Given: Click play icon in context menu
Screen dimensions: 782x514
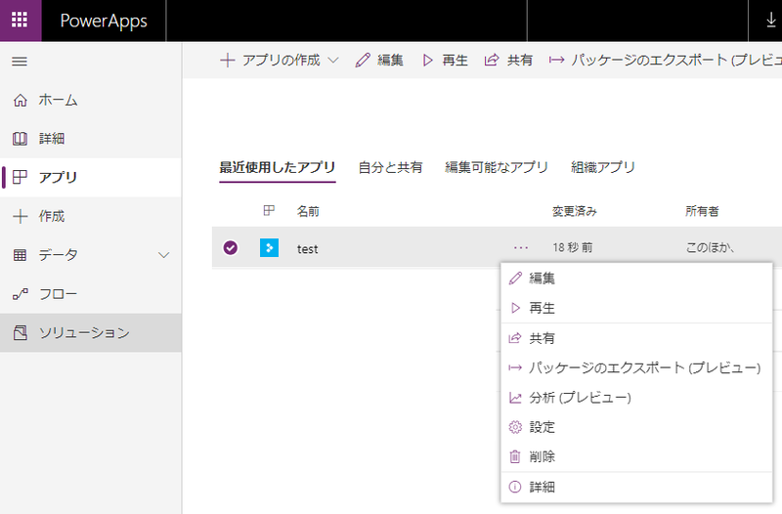Looking at the screenshot, I should [516, 308].
